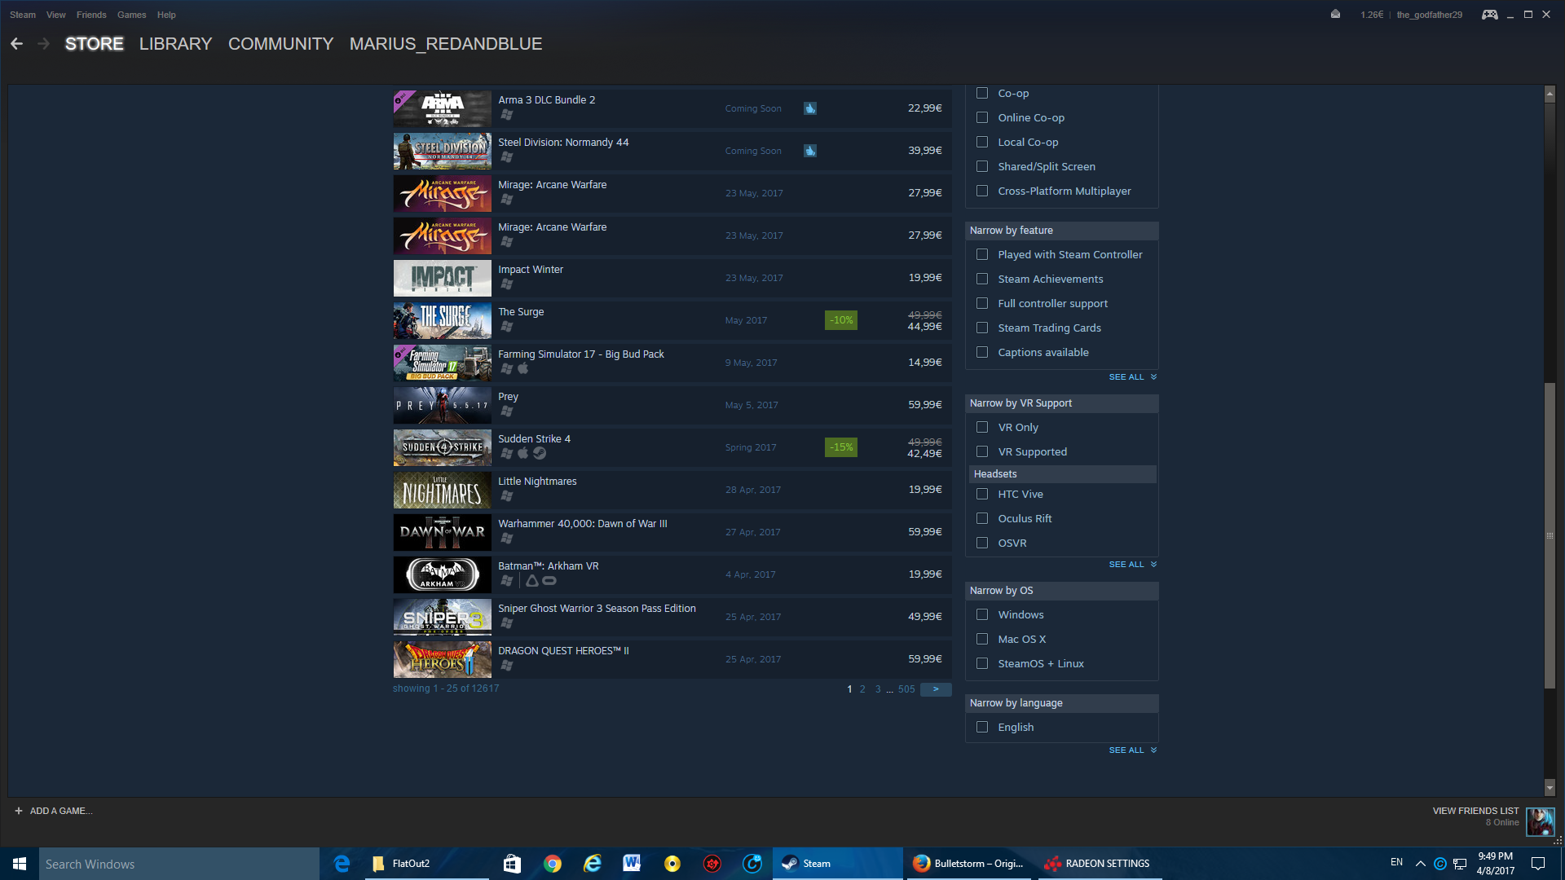
Task: Open page 505 of results
Action: click(906, 689)
